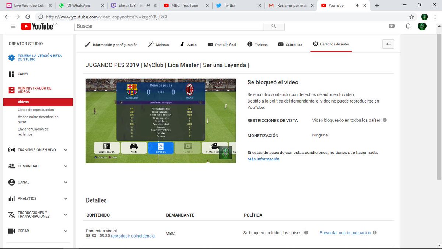Expand Traducciones y transcripciones chevron
This screenshot has width=442, height=249.
pos(66,215)
